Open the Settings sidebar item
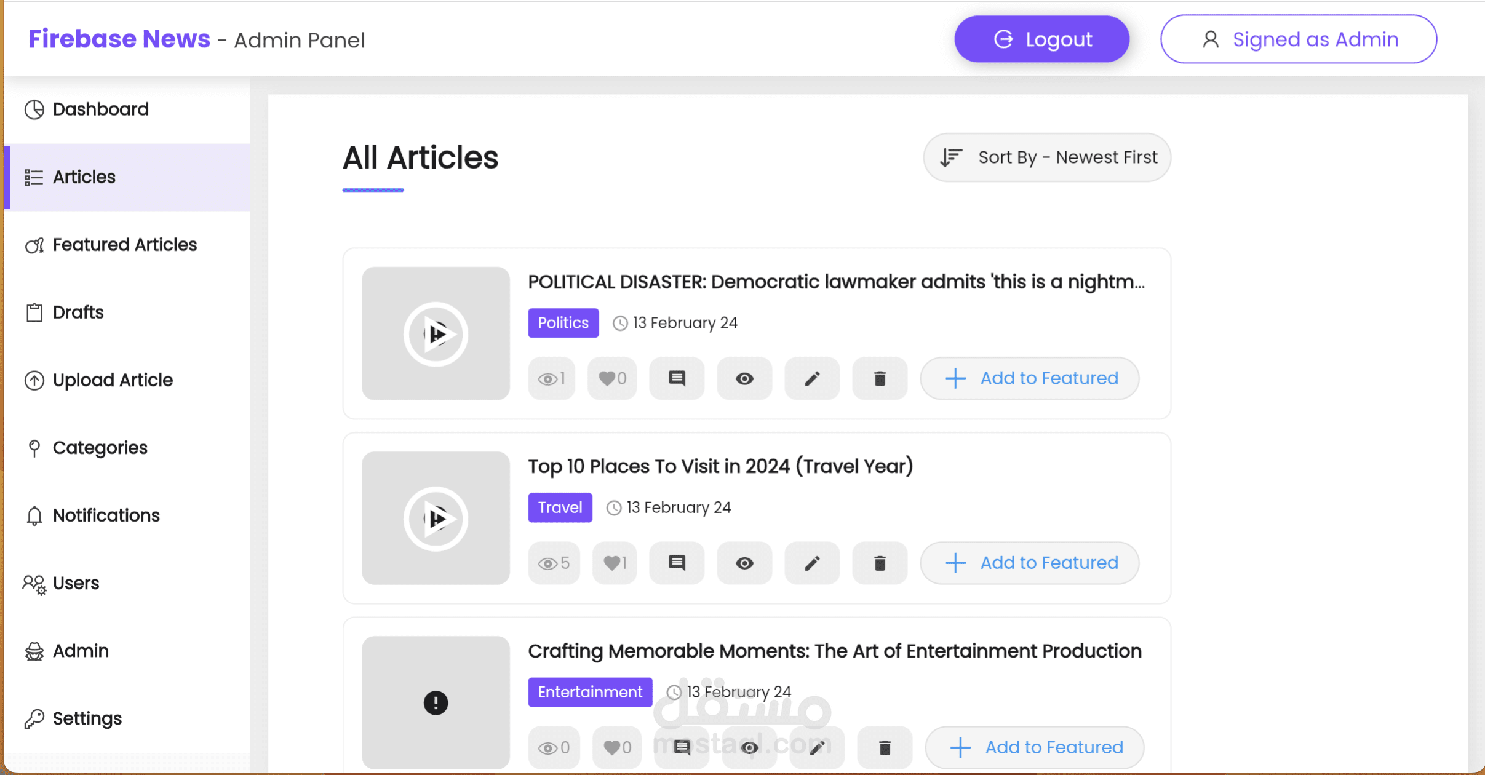The height and width of the screenshot is (775, 1485). pos(87,718)
